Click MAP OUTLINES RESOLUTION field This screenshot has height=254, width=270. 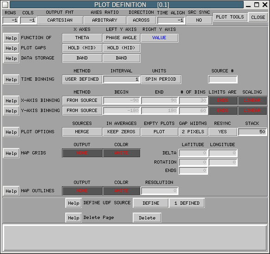pyautogui.click(x=160, y=191)
